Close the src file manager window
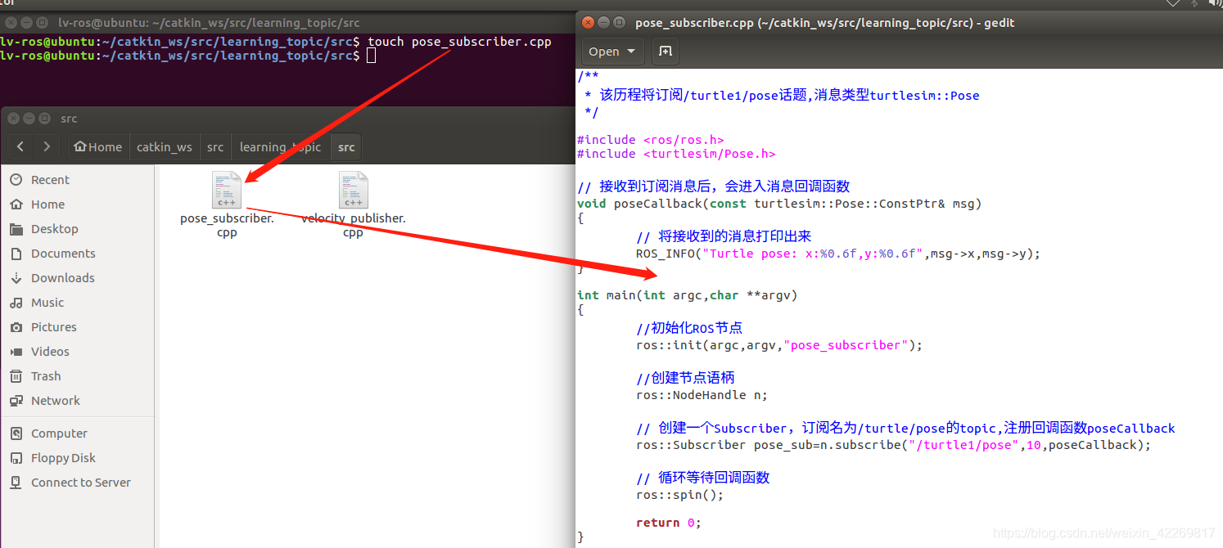 click(15, 119)
